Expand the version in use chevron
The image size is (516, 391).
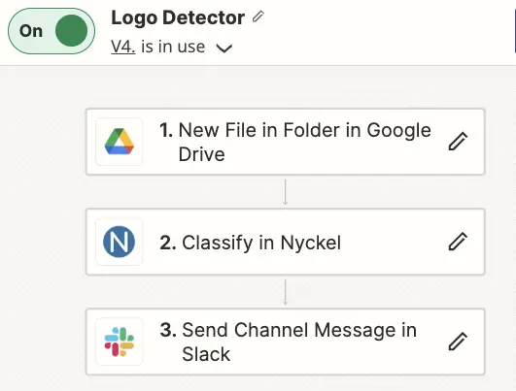pos(224,49)
